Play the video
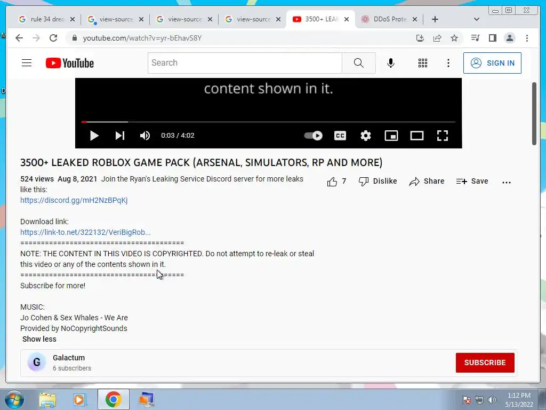The height and width of the screenshot is (410, 546). 94,136
